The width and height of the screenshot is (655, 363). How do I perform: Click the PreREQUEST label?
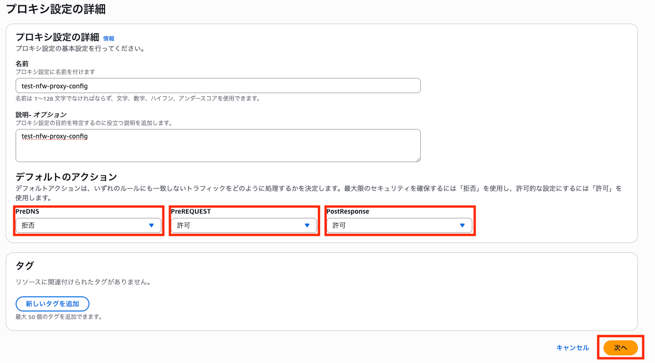pos(191,211)
